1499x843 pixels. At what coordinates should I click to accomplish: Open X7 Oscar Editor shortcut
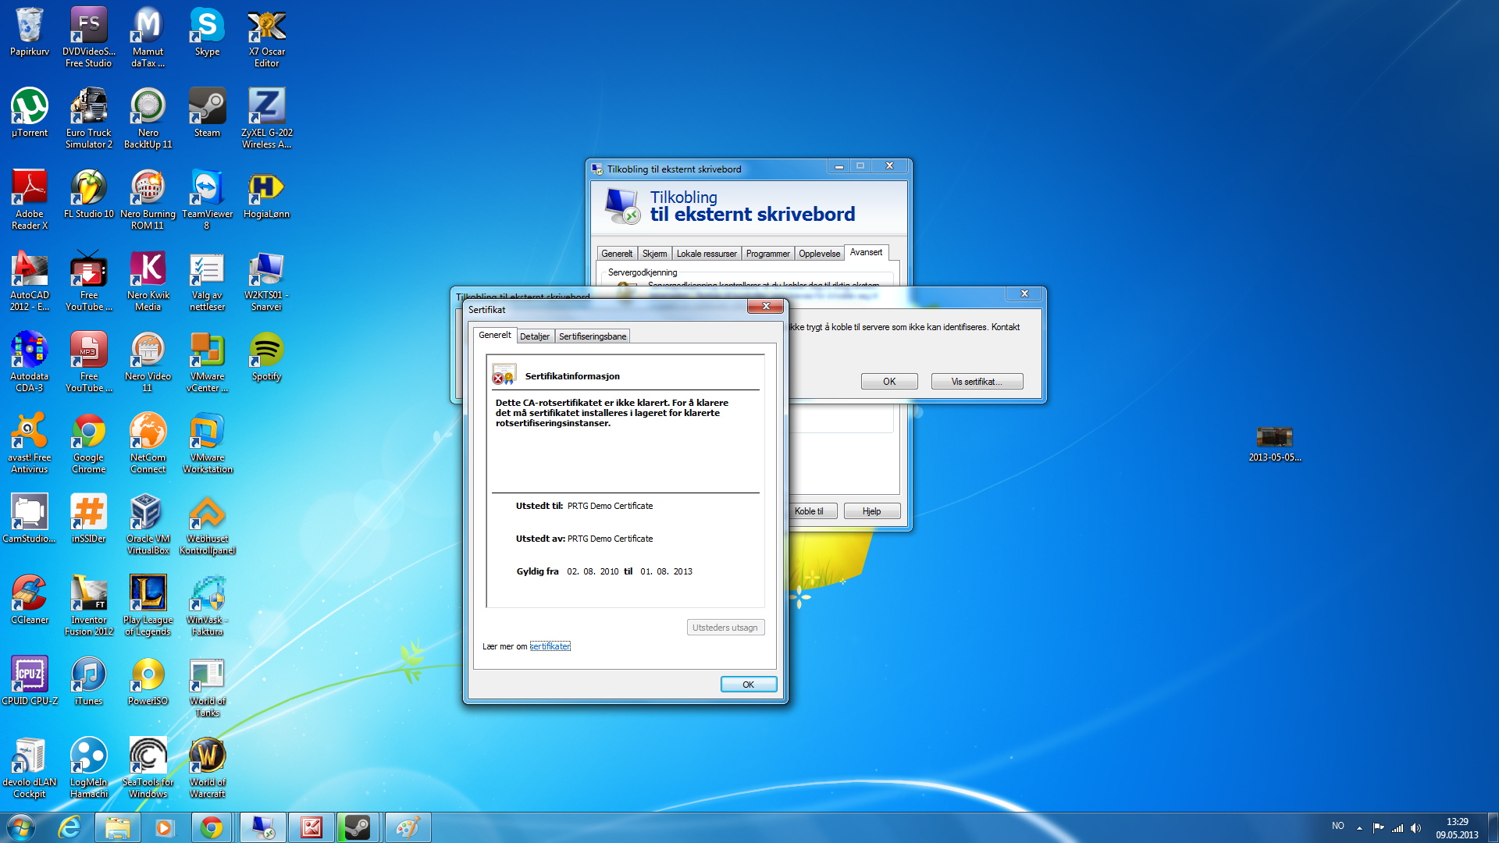[x=267, y=37]
